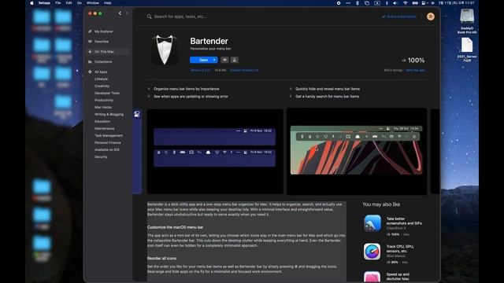504x283 pixels.
Task: Select All Apps in the sidebar
Action: [101, 72]
